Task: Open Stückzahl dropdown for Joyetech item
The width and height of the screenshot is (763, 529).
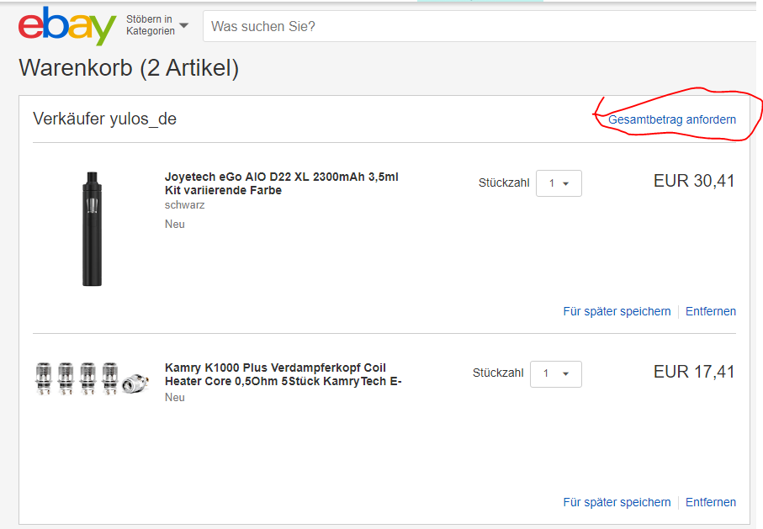Action: 559,183
